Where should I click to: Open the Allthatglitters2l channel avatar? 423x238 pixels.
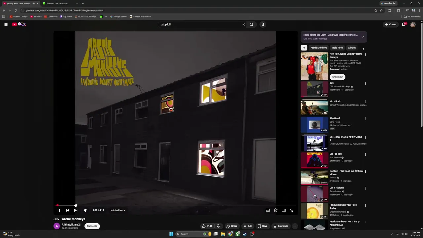click(57, 226)
